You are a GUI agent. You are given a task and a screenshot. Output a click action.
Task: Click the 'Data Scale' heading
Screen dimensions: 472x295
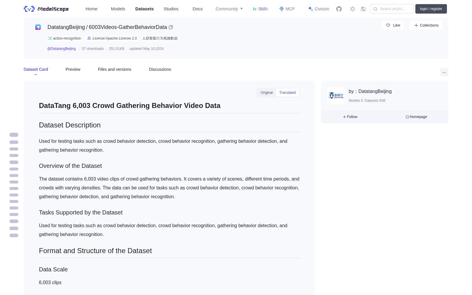pyautogui.click(x=53, y=269)
